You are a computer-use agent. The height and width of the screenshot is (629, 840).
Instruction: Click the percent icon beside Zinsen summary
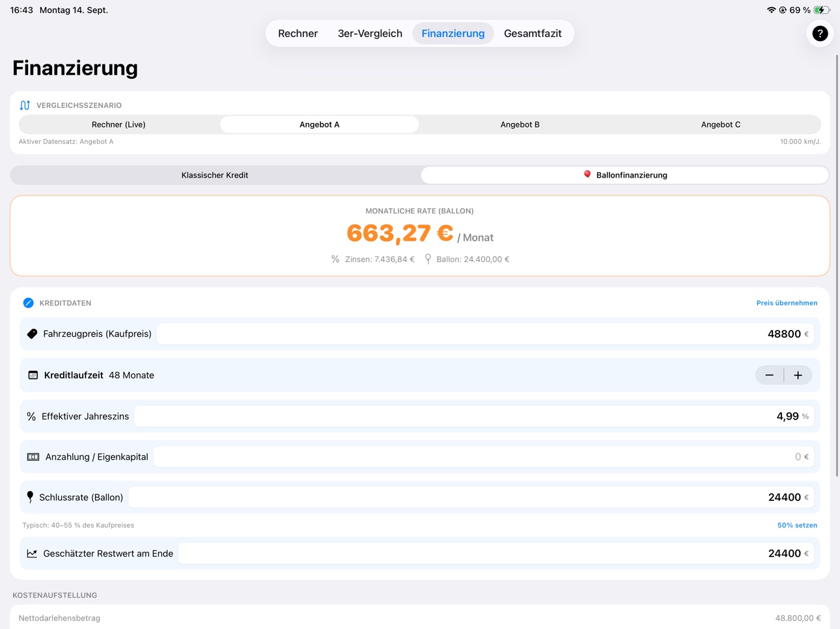[x=335, y=259]
